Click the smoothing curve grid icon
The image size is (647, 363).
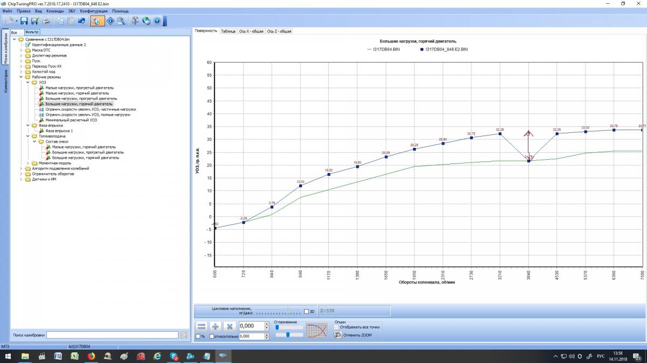pyautogui.click(x=317, y=330)
